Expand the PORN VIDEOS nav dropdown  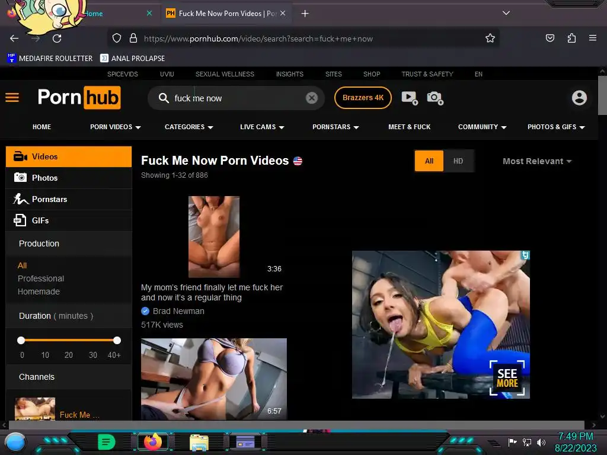(x=116, y=127)
